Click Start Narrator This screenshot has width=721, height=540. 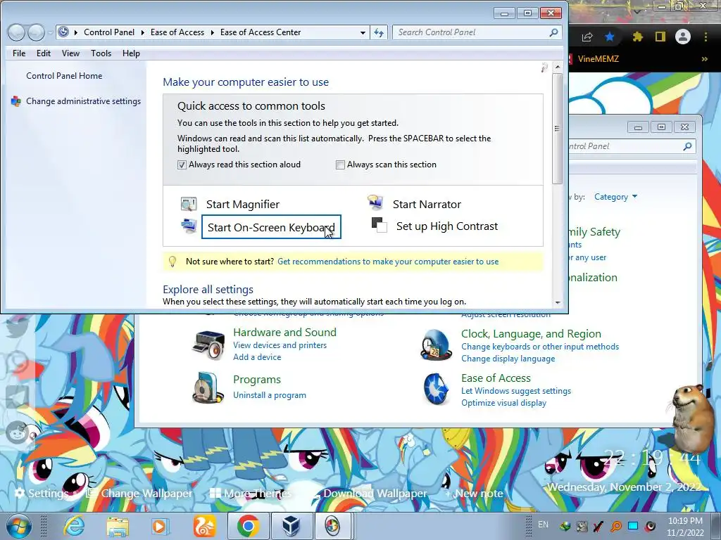[427, 205]
